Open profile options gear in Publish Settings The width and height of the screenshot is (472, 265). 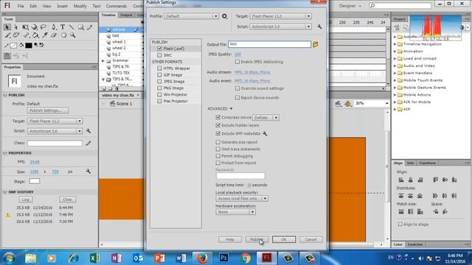pos(224,16)
